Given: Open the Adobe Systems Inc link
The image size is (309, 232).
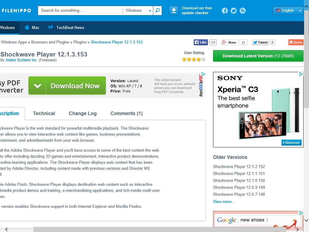Looking at the screenshot, I should [21, 60].
